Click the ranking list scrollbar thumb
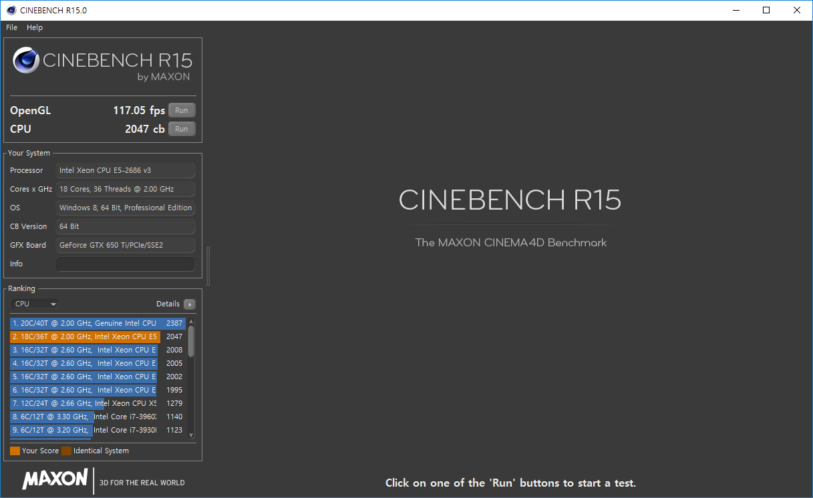This screenshot has width=813, height=498. [x=191, y=341]
